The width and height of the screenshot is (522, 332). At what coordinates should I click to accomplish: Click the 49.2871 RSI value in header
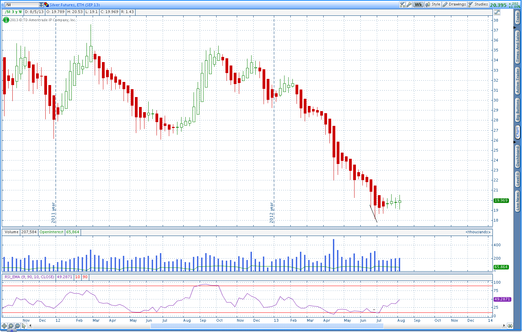pyautogui.click(x=65, y=277)
